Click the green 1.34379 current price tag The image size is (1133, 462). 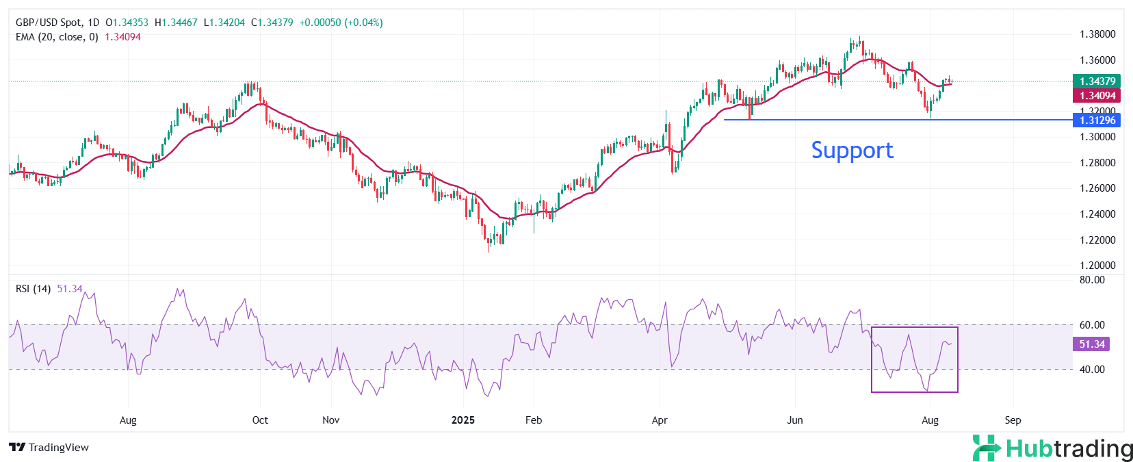tap(1097, 81)
